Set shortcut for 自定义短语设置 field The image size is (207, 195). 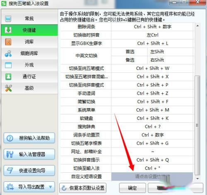tap(152, 176)
